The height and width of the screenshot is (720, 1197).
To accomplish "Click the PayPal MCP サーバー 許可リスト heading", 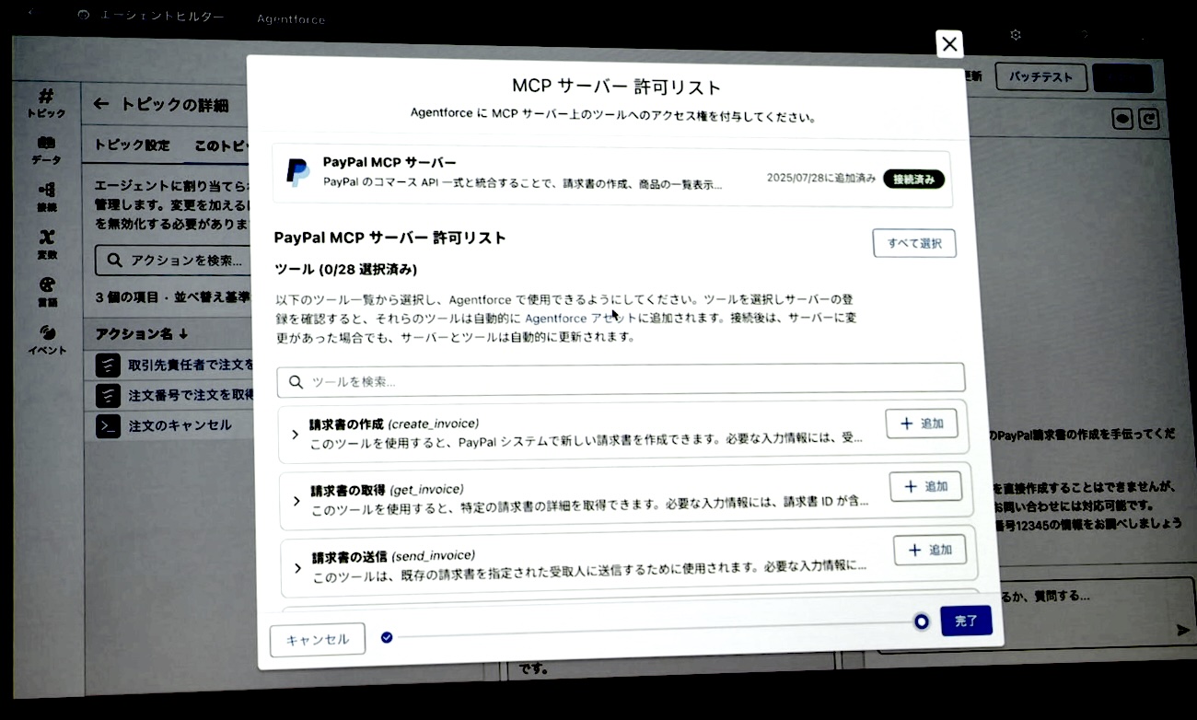I will (x=390, y=238).
